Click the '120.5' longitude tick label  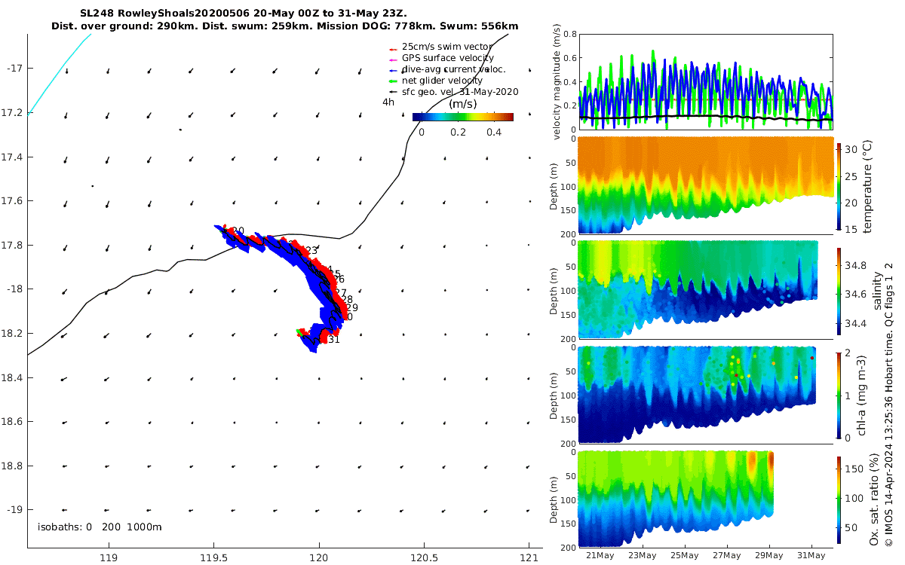[424, 558]
